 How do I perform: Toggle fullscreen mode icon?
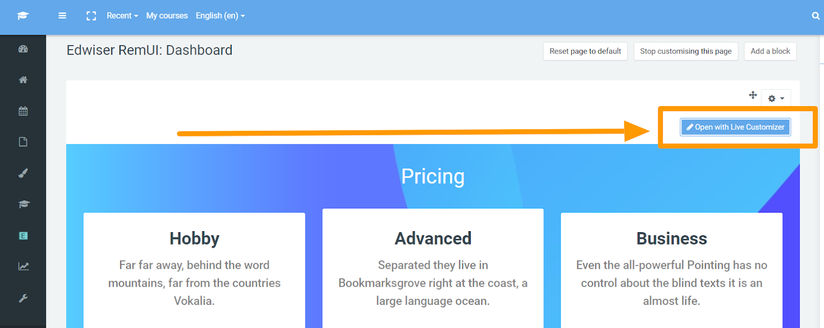click(x=91, y=16)
